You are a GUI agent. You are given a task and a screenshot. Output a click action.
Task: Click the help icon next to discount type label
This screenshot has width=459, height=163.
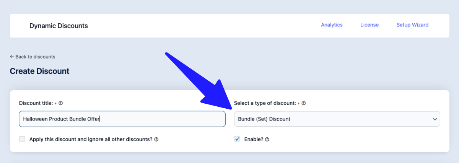tap(304, 103)
